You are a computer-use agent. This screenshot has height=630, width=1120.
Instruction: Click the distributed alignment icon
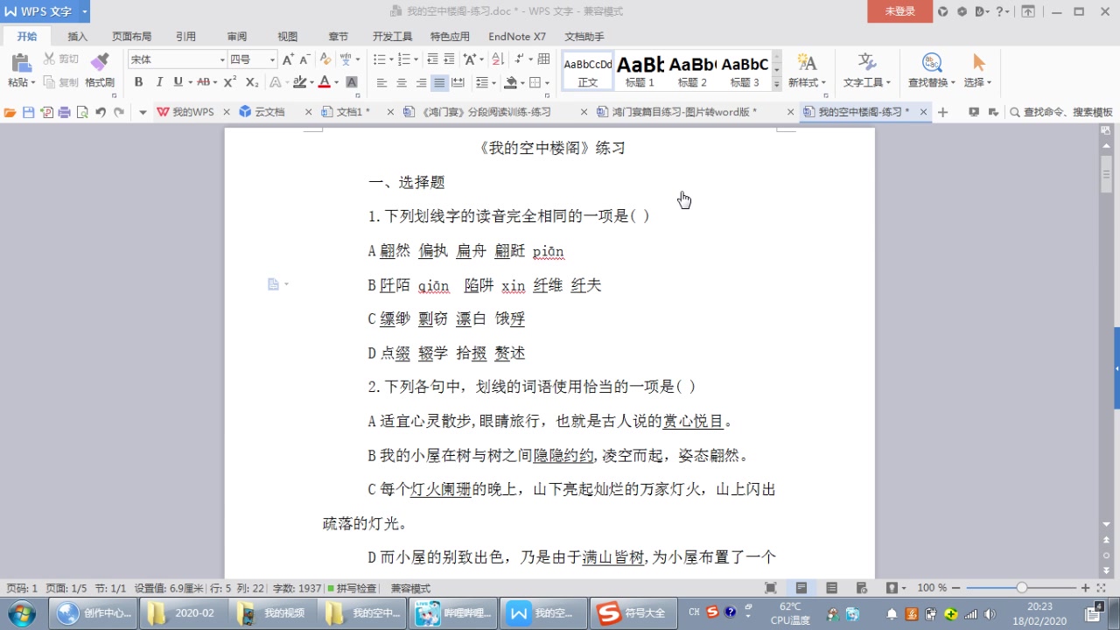click(459, 82)
